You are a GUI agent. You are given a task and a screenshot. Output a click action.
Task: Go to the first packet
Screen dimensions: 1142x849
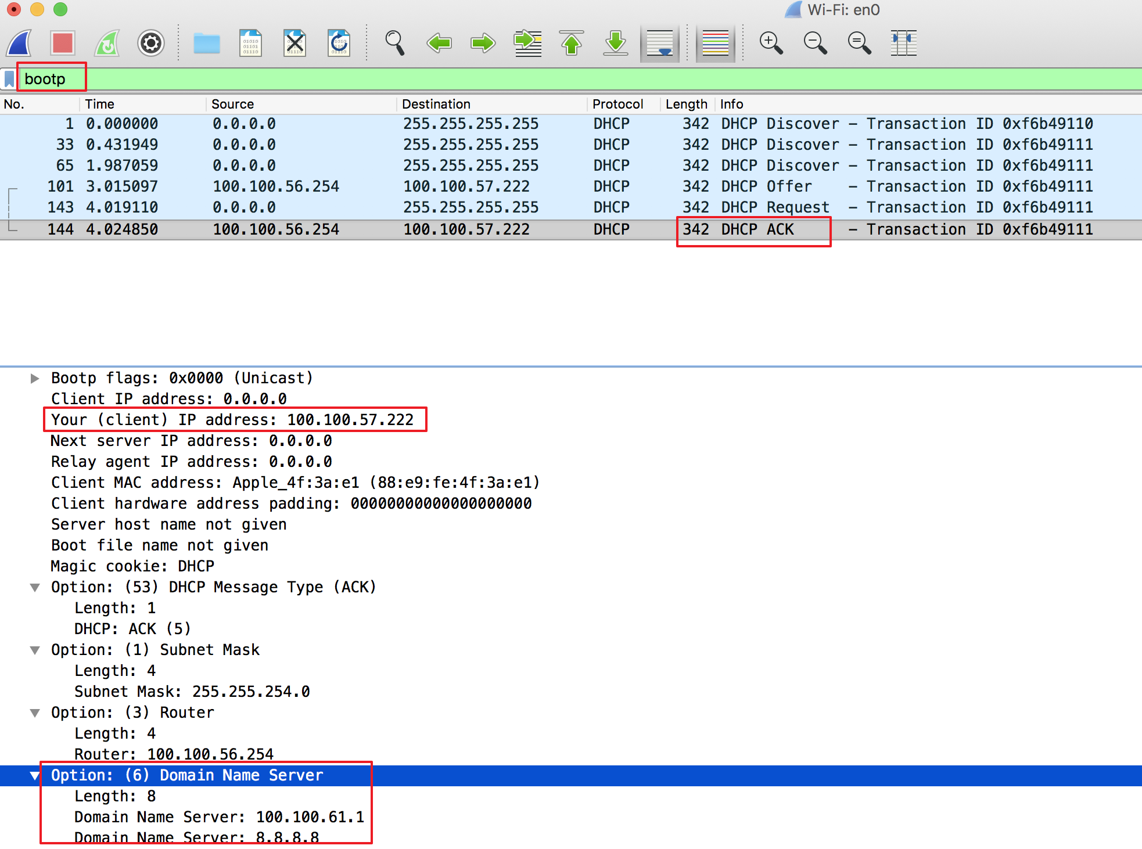(572, 42)
